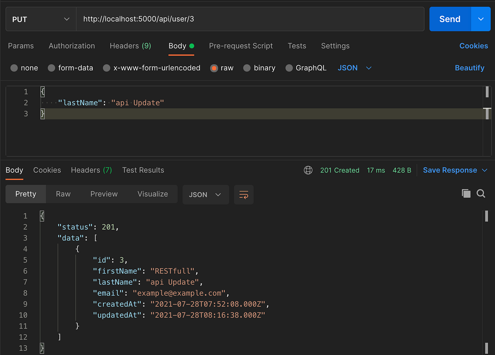Open the Cookies manager
This screenshot has height=355, width=495.
[473, 46]
